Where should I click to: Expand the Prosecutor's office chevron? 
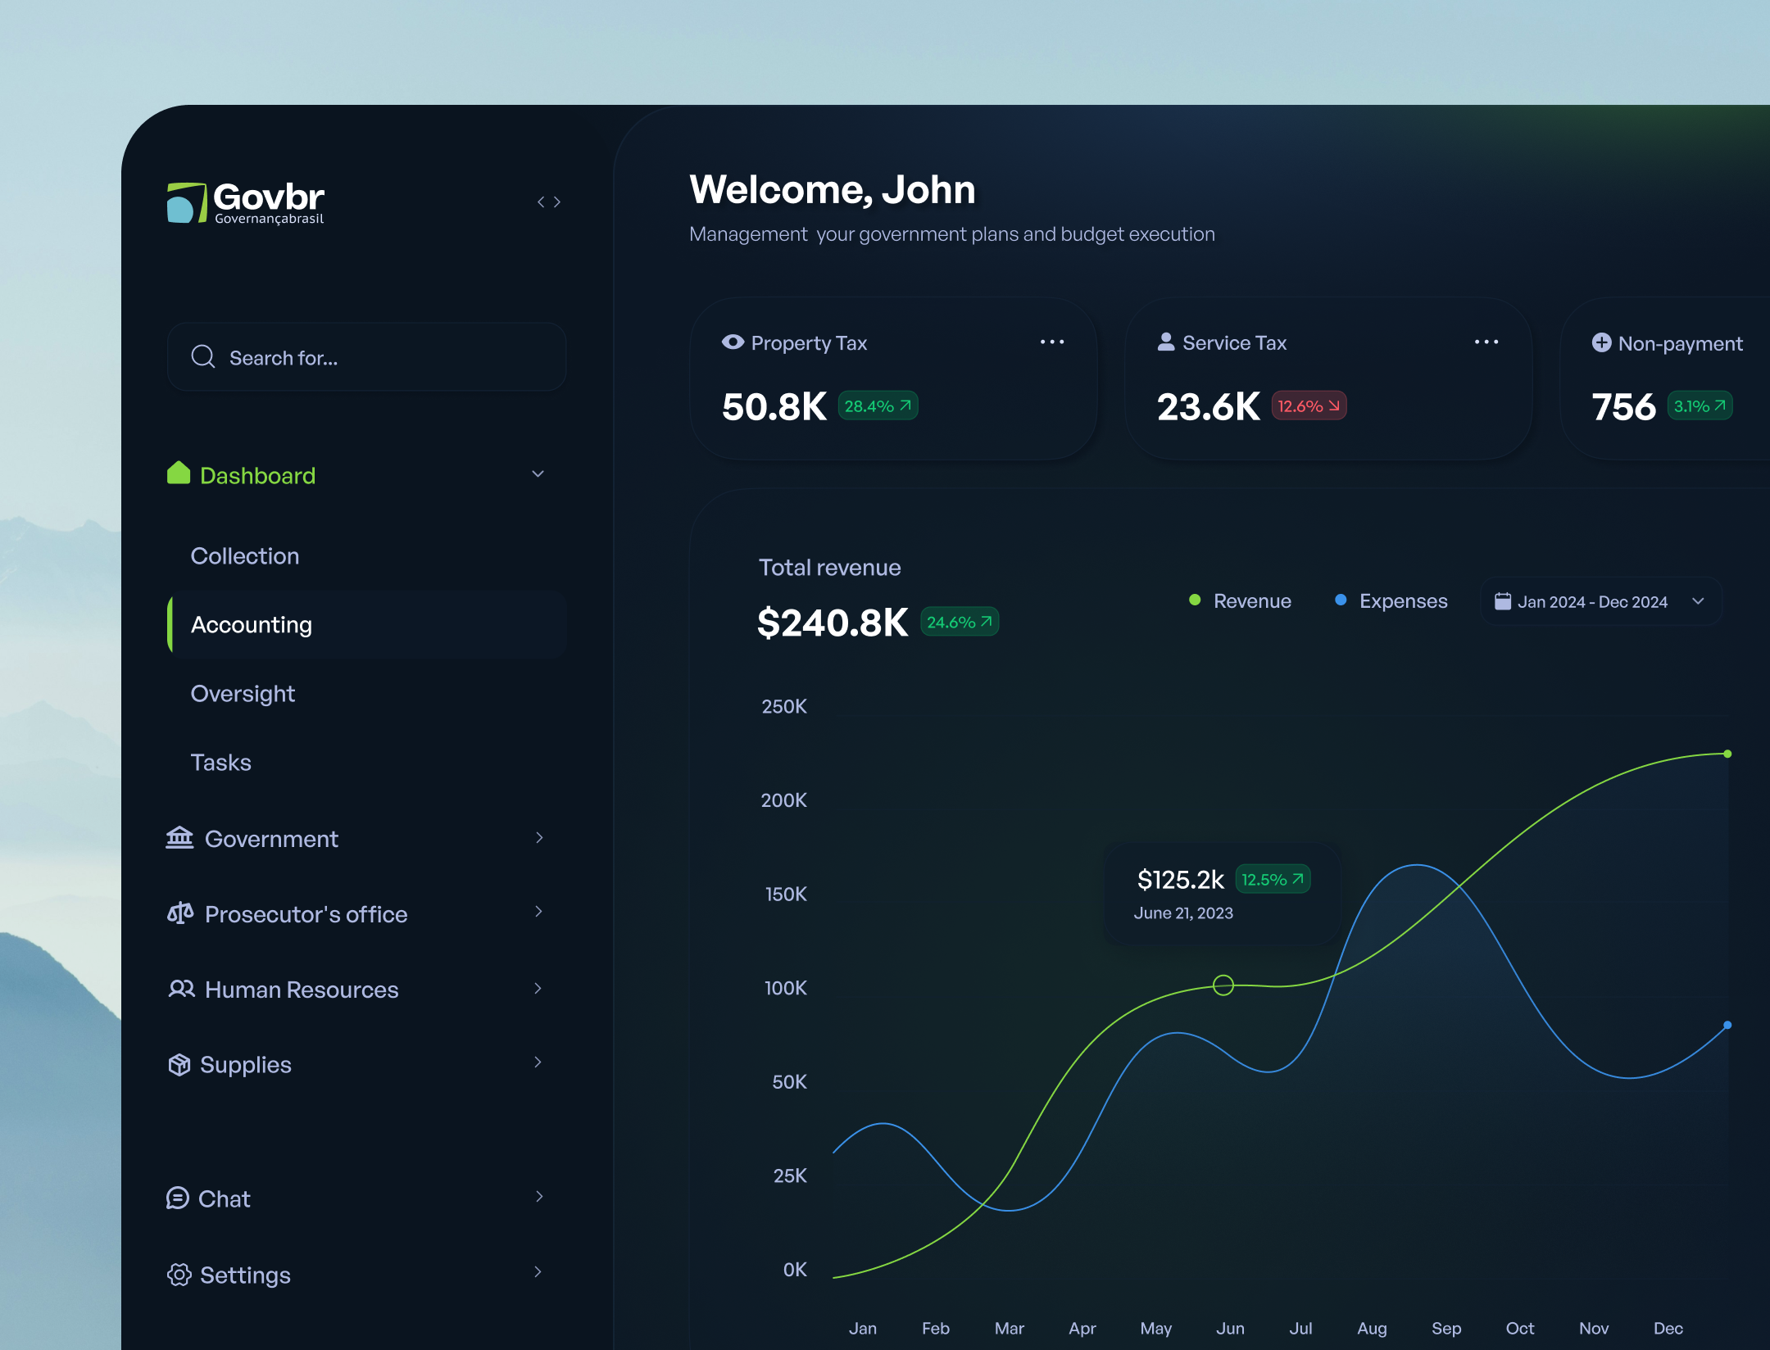click(x=538, y=912)
